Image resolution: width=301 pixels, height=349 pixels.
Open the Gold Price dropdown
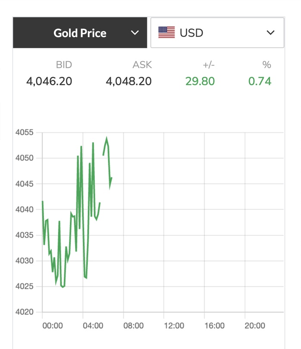(80, 33)
